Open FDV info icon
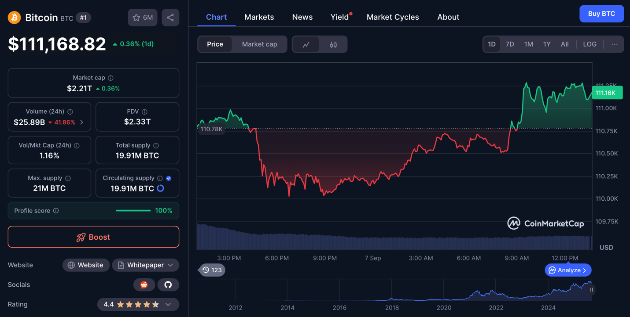This screenshot has width=630, height=317. click(x=145, y=112)
